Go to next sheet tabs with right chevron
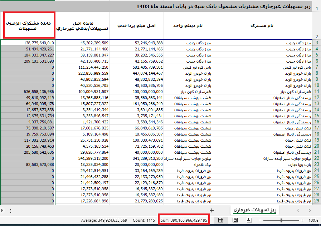The width and height of the screenshot is (321, 226). pos(310,210)
